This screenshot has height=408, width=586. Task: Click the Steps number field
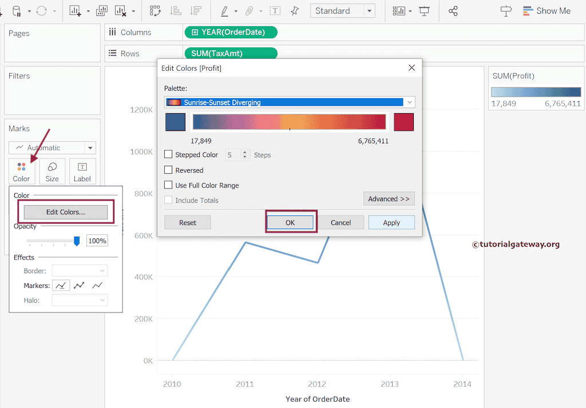(233, 154)
